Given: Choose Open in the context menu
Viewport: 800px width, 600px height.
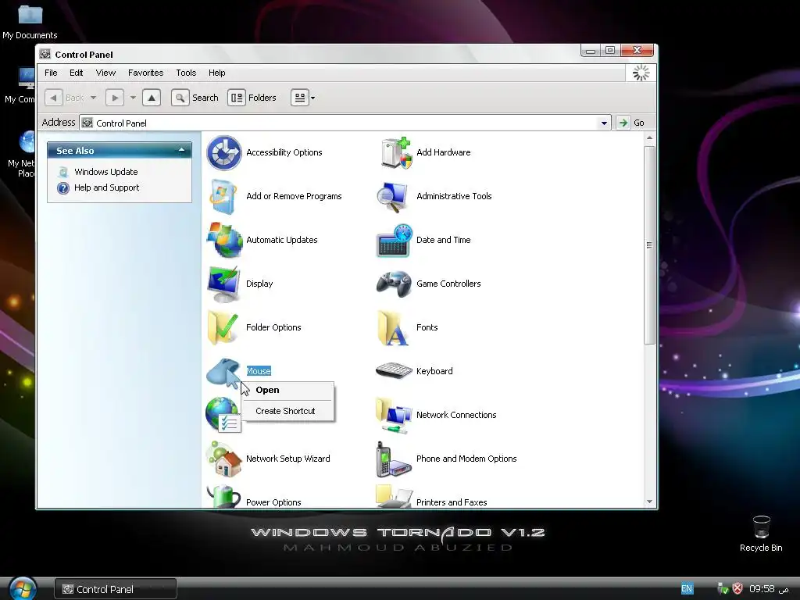Looking at the screenshot, I should tap(287, 391).
